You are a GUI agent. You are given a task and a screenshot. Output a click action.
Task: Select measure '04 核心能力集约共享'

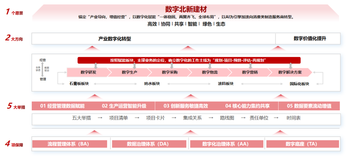[x=248, y=106]
